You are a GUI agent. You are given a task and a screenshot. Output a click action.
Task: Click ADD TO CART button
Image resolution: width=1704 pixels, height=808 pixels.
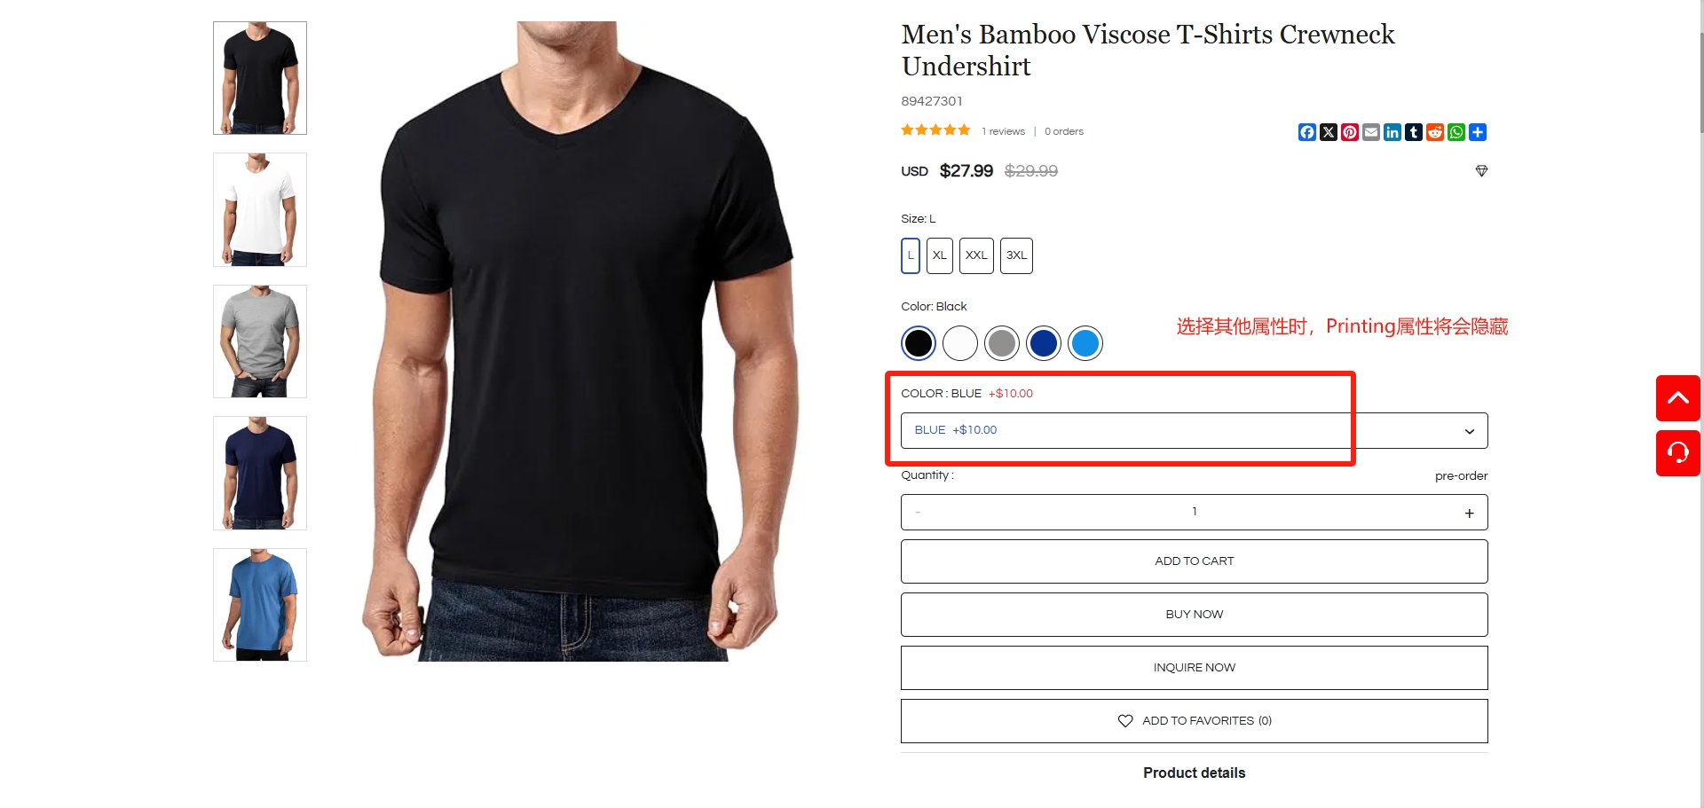[1194, 561]
